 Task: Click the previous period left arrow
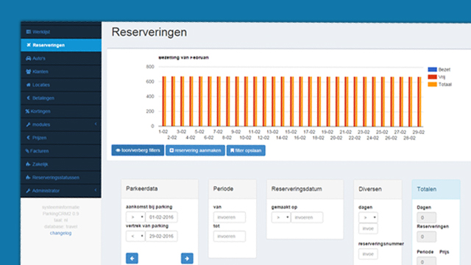[132, 258]
